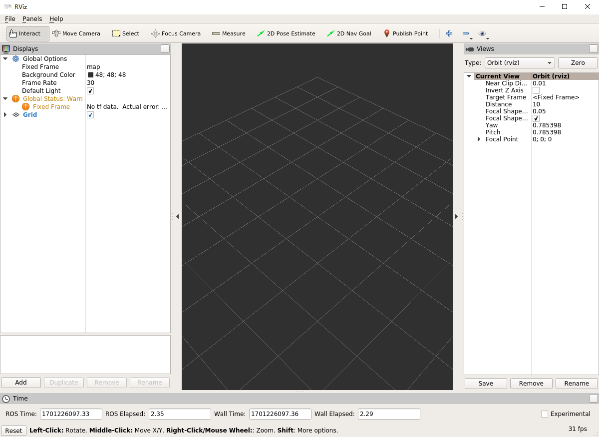Toggle the Default Light checkbox
Viewport: 599px width, 437px height.
90,91
